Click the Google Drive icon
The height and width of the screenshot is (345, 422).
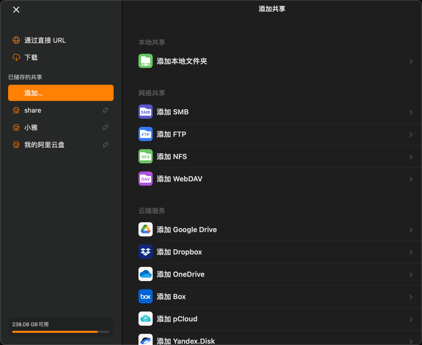point(146,229)
